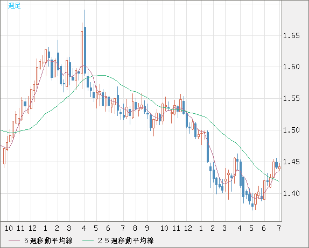Click the month 9 label on time axis

147,228
